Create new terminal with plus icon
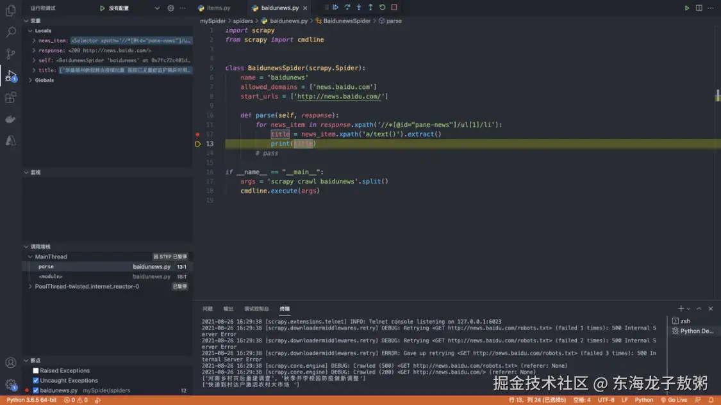Screen dimensions: 721x405 (681, 308)
